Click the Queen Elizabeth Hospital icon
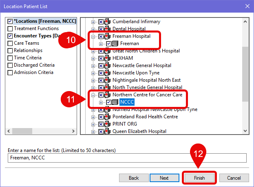The height and width of the screenshot is (187, 254). point(107,131)
